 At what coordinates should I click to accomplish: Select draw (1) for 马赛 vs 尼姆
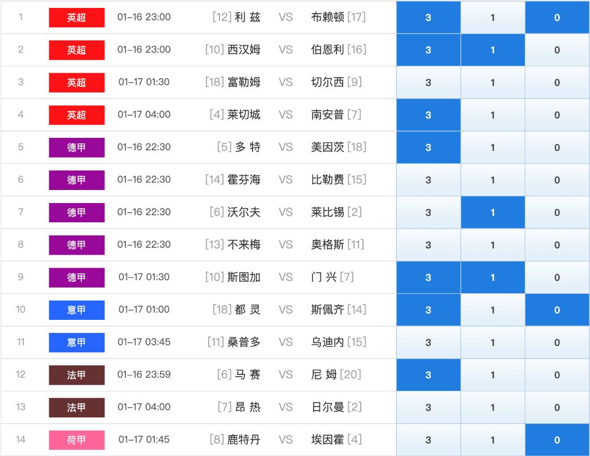[x=492, y=375]
